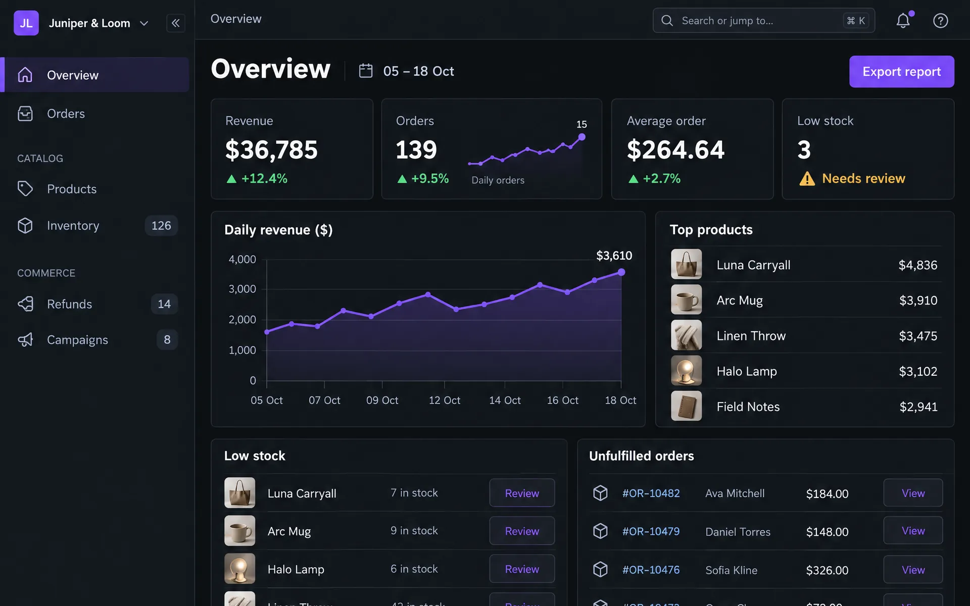Open Campaigns in the sidebar
Viewport: 970px width, 606px height.
pos(94,340)
